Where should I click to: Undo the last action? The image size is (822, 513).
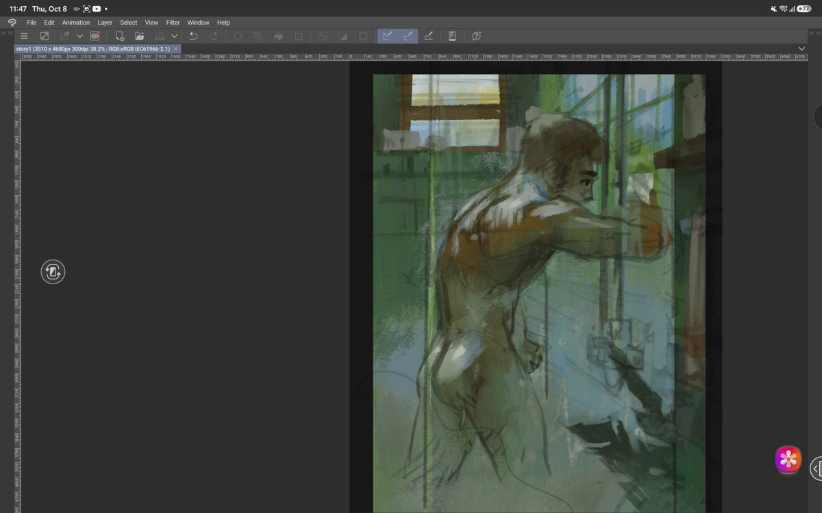coord(193,36)
